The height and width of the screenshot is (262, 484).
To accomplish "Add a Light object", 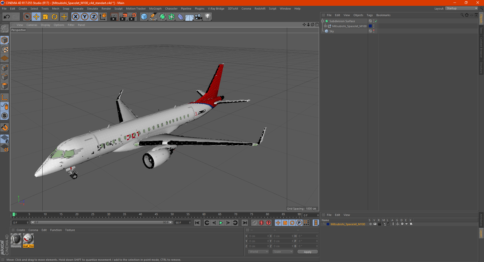I will 208,17.
